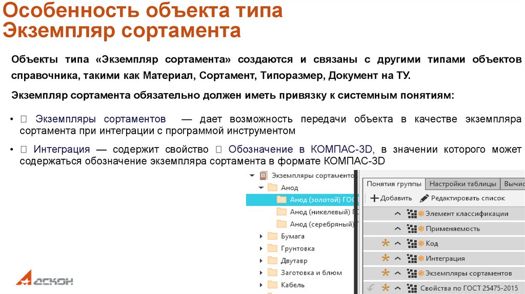Click asterisk in Экземпляры сортаментов concept row
525x294 pixels.
(386, 273)
